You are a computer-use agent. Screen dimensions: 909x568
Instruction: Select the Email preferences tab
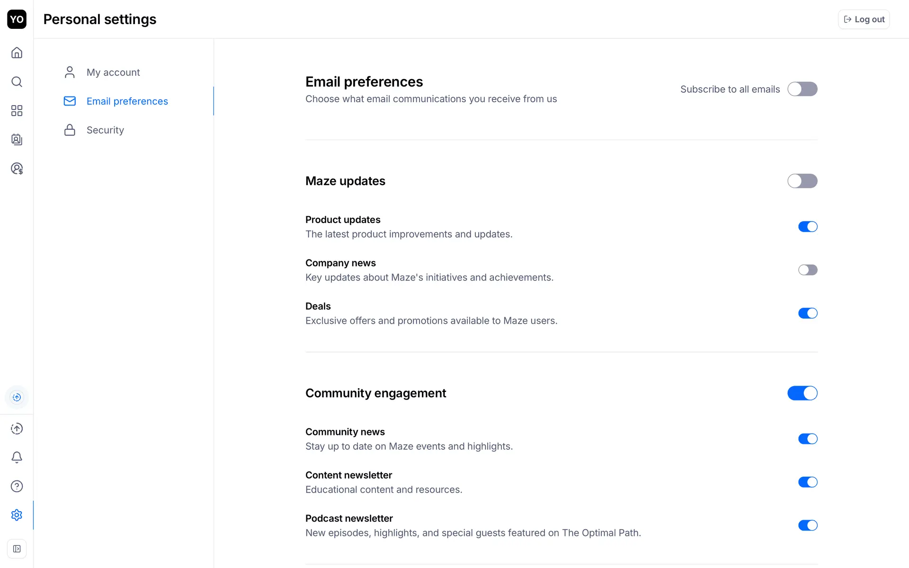pos(127,101)
